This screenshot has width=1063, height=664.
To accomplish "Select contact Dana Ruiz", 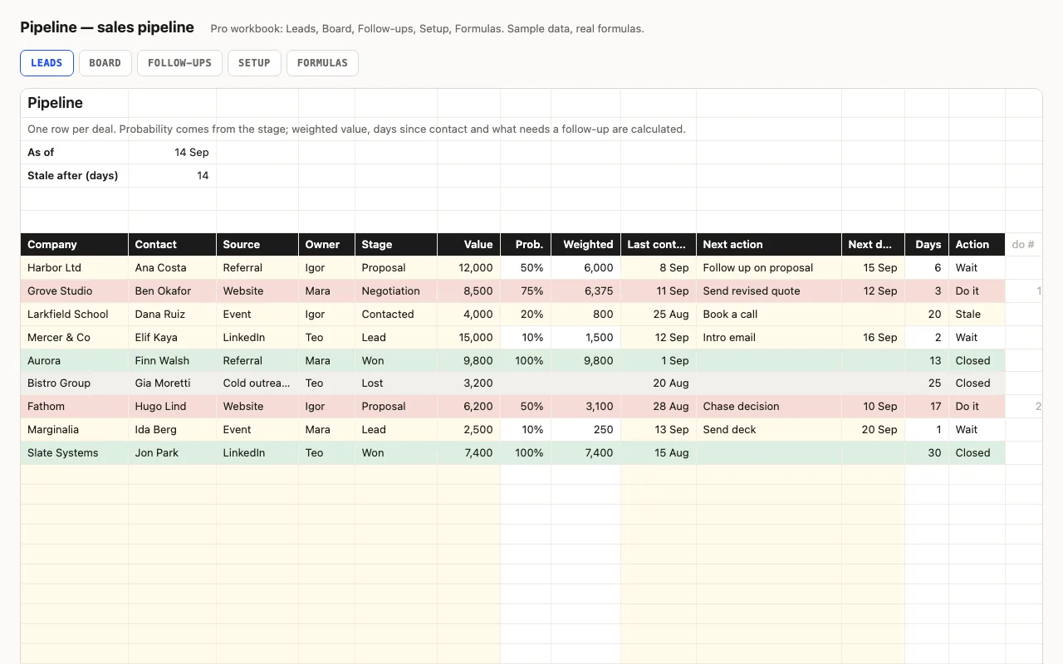I will tap(173, 315).
